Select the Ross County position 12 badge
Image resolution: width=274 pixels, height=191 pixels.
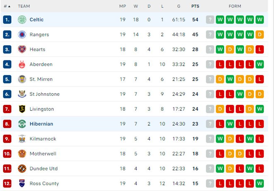7,183
